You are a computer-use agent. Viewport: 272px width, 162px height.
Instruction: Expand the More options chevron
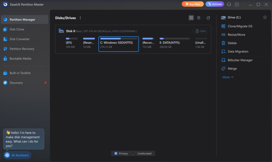(232, 77)
